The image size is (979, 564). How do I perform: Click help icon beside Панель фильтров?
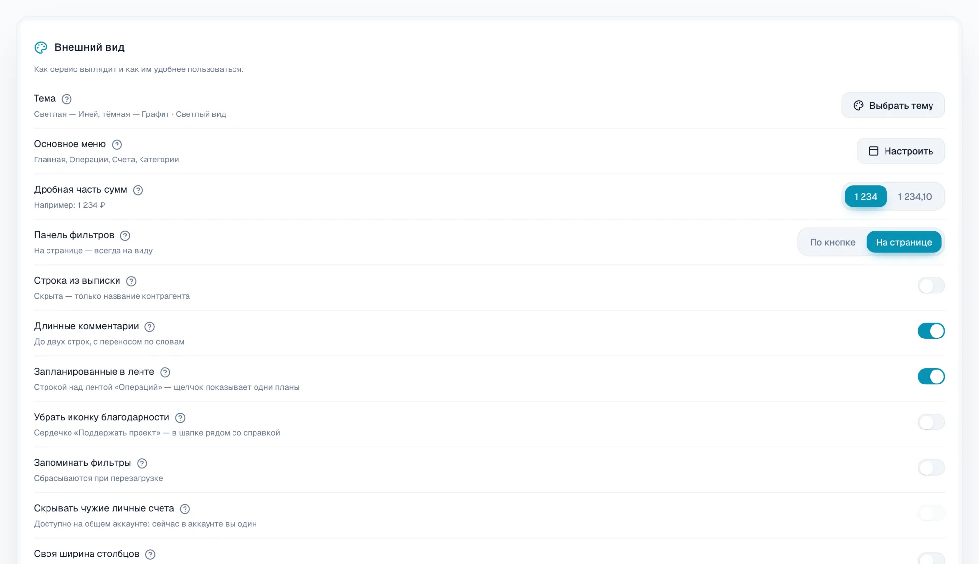125,235
